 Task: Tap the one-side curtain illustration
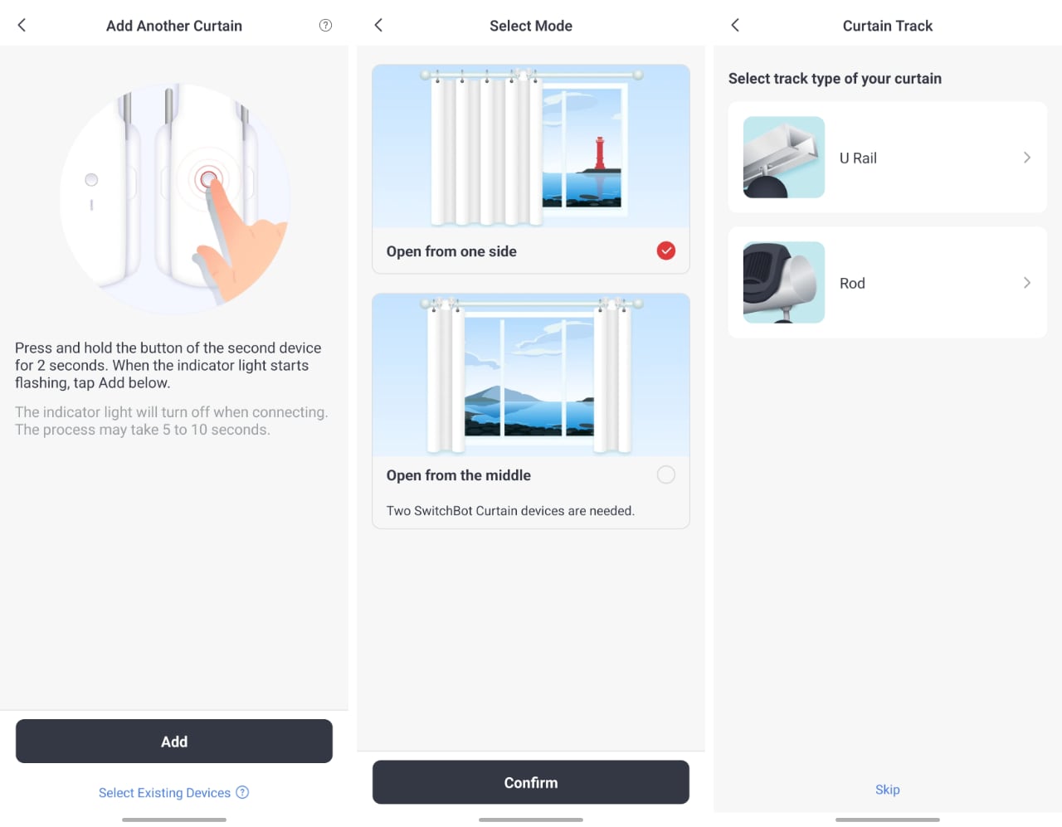tap(531, 146)
